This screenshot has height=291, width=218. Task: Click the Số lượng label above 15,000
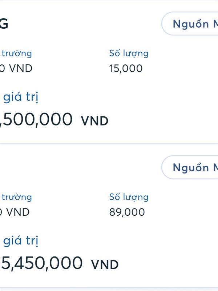click(x=129, y=54)
